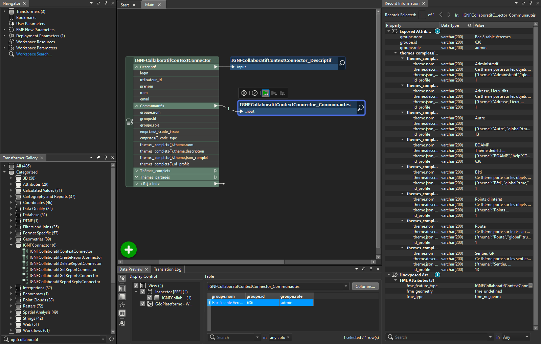
Task: Toggle the IGNFCollab... table layer checkbox
Action: pyautogui.click(x=150, y=298)
